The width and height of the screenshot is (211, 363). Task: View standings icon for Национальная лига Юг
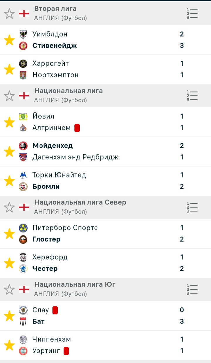tap(192, 289)
